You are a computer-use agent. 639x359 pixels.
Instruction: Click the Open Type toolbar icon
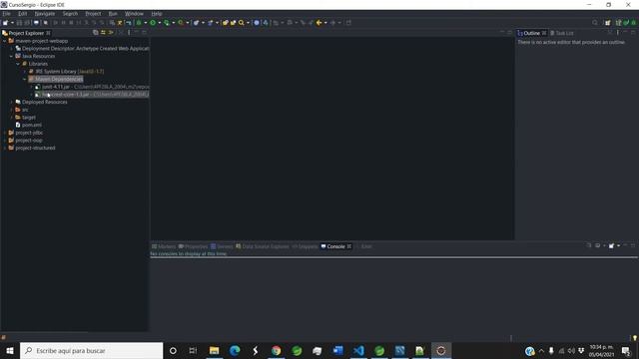pyautogui.click(x=226, y=23)
